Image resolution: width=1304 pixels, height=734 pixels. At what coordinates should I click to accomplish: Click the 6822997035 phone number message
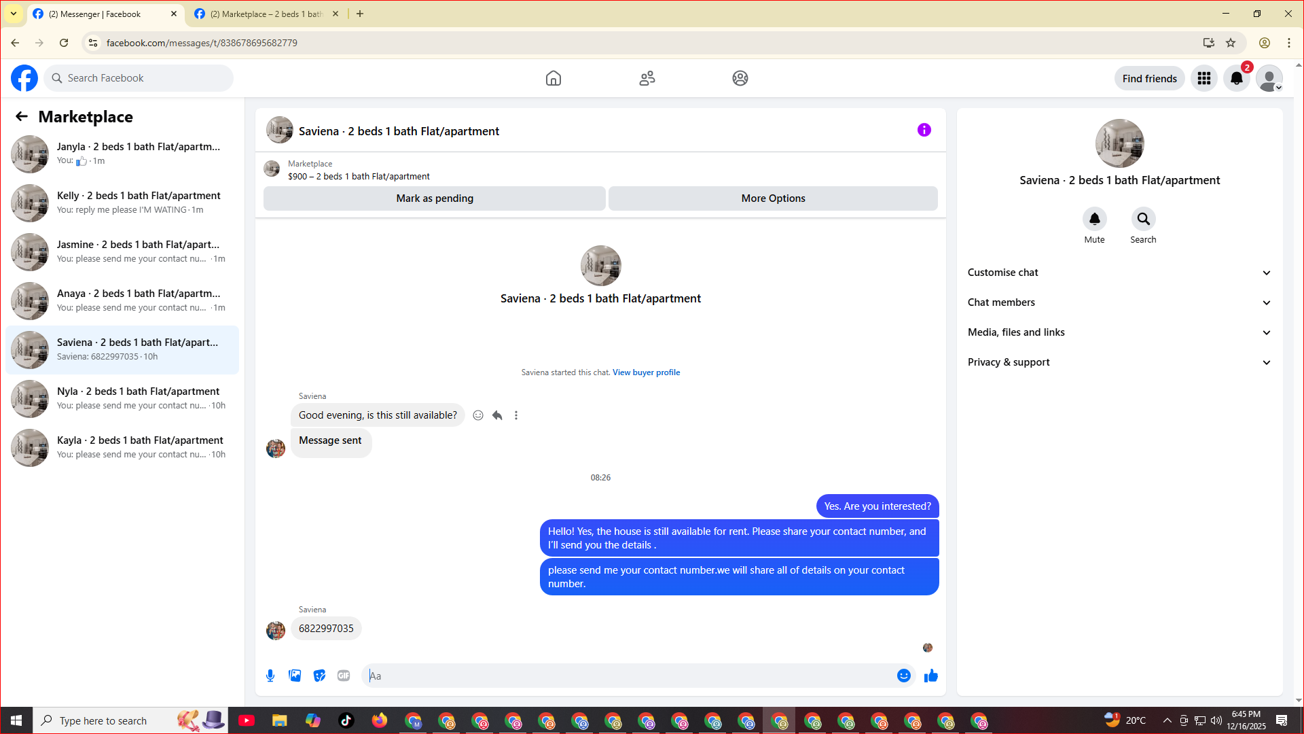[326, 629]
